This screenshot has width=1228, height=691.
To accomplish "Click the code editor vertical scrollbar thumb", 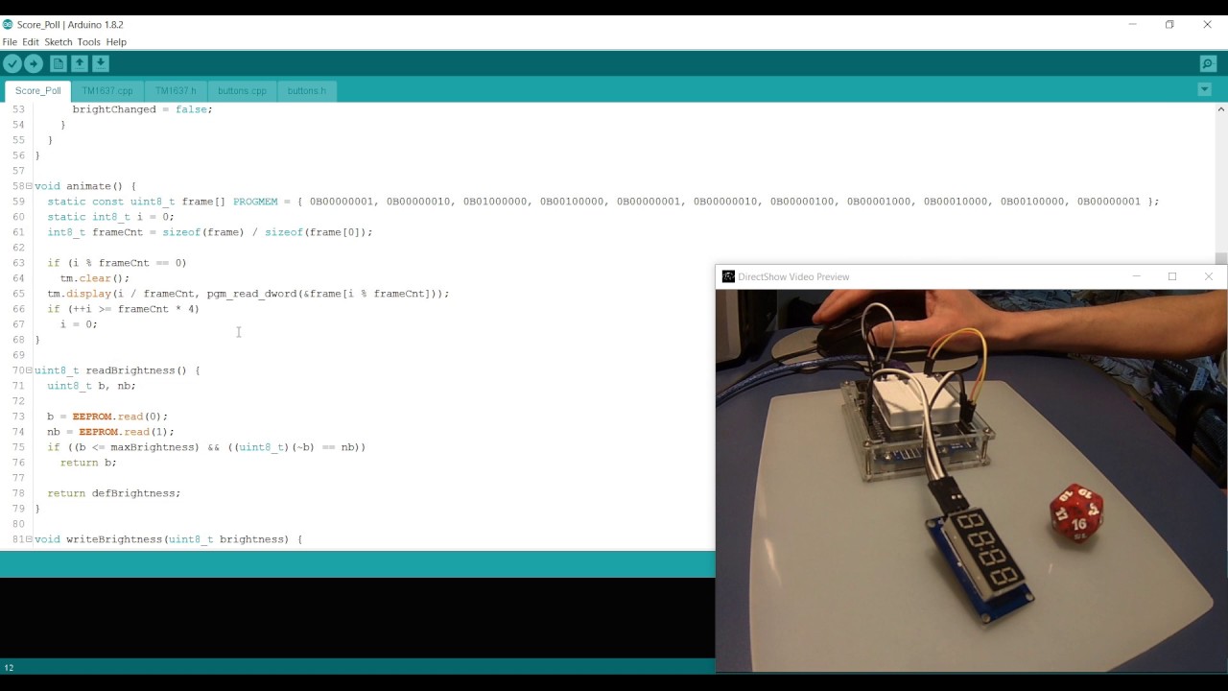I will [1220, 258].
